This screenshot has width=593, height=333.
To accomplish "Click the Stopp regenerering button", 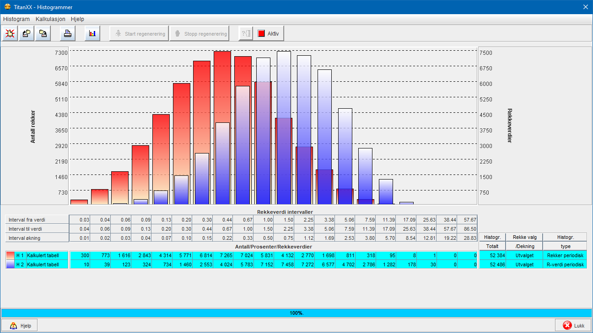I will pyautogui.click(x=199, y=33).
